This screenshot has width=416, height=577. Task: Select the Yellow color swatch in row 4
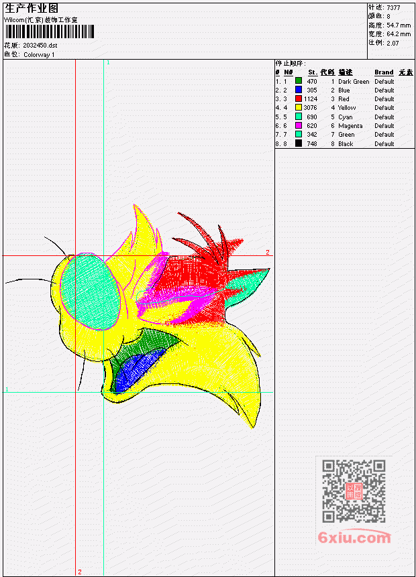pos(299,107)
